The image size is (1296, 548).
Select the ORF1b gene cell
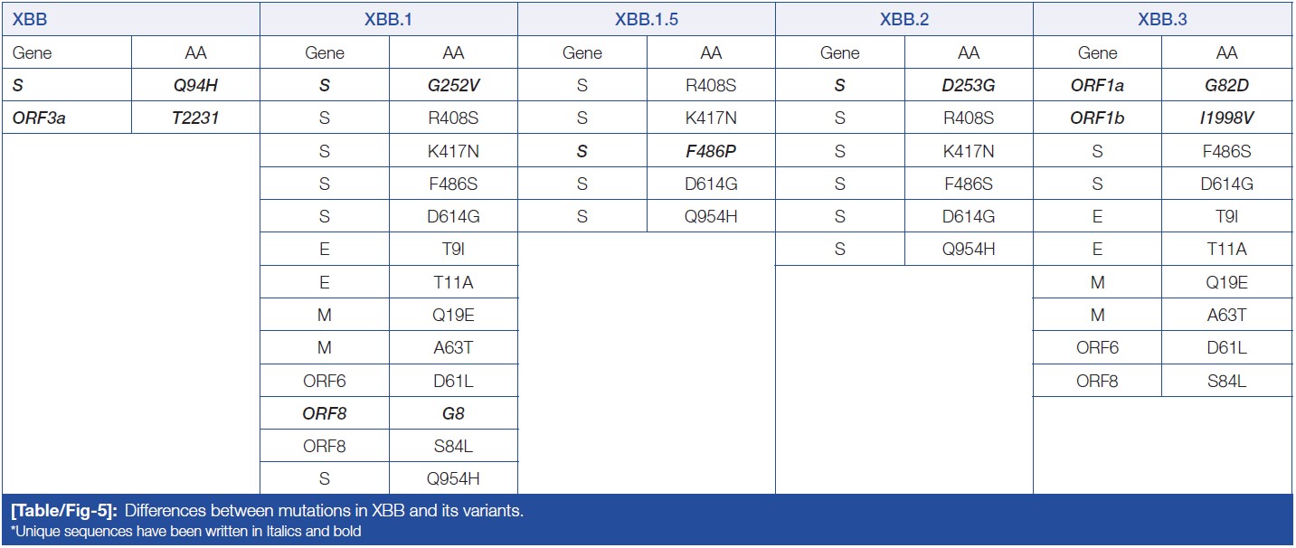coord(1097,118)
